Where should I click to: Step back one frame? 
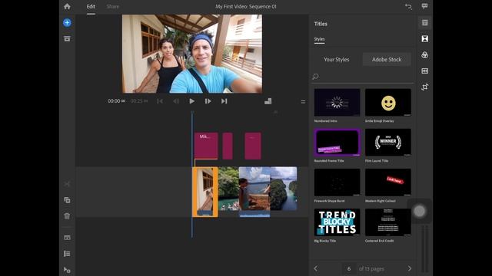(176, 101)
